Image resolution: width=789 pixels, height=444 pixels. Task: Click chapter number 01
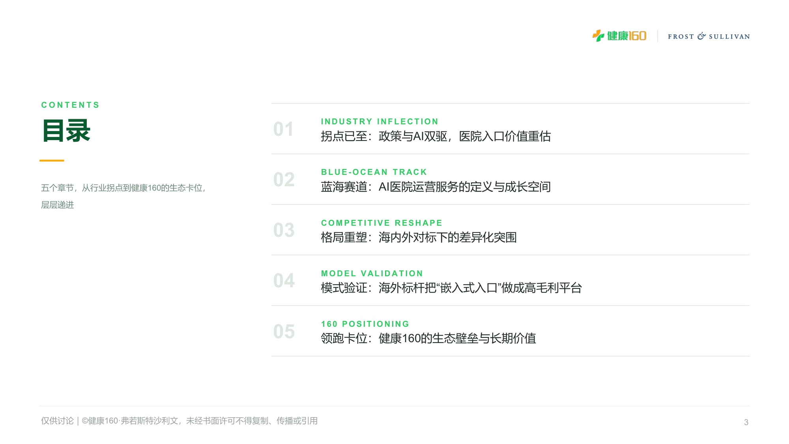click(284, 129)
